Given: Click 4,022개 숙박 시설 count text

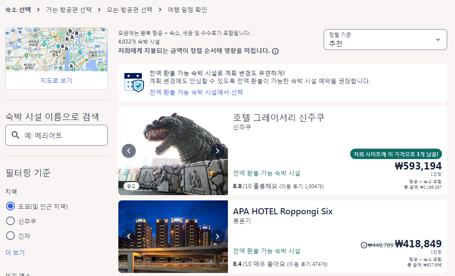Looking at the screenshot, I should [x=139, y=42].
